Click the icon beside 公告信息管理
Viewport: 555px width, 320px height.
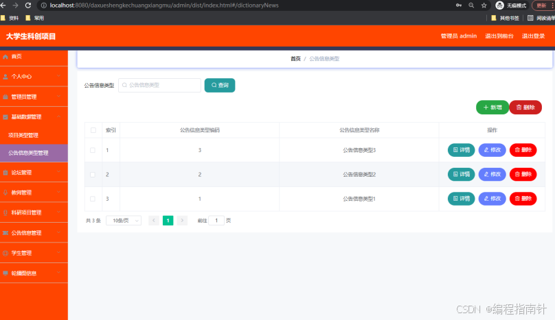click(5, 233)
